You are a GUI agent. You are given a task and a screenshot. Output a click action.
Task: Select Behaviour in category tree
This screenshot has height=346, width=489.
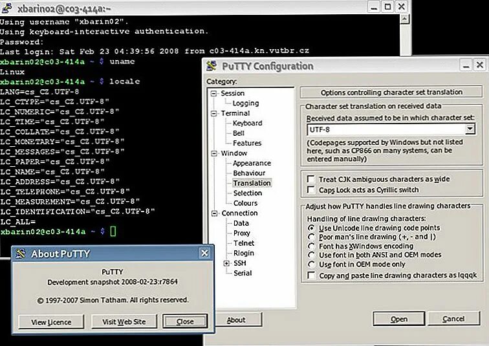coord(249,173)
